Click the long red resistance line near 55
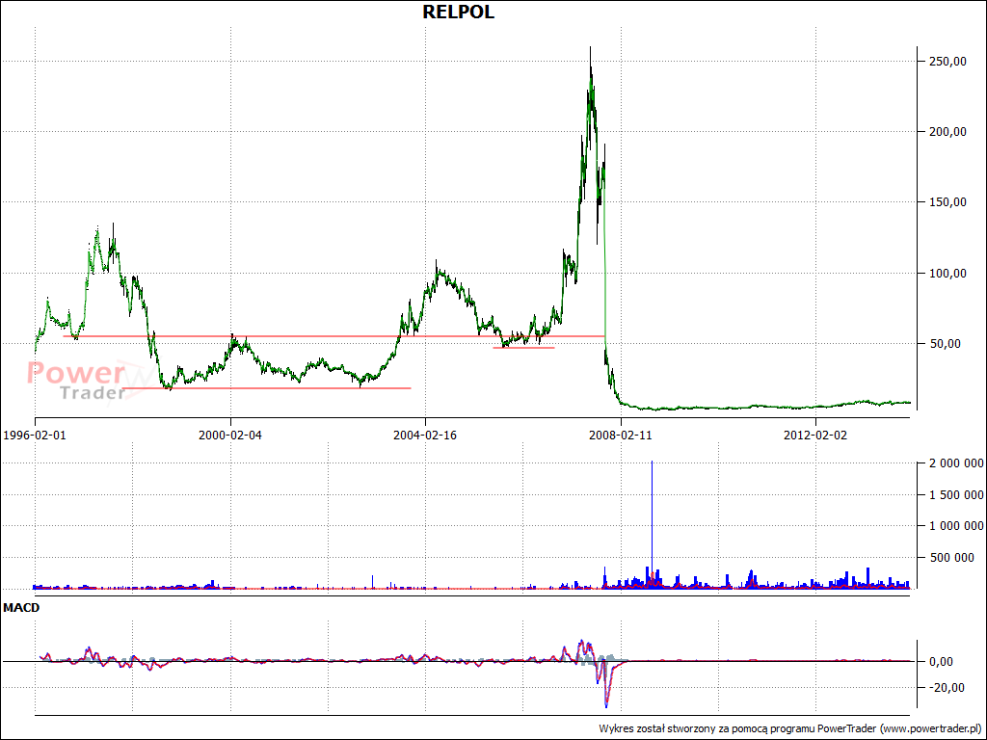987x740 pixels. pos(334,336)
